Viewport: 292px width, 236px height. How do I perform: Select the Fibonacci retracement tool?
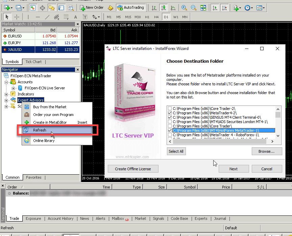click(66, 17)
